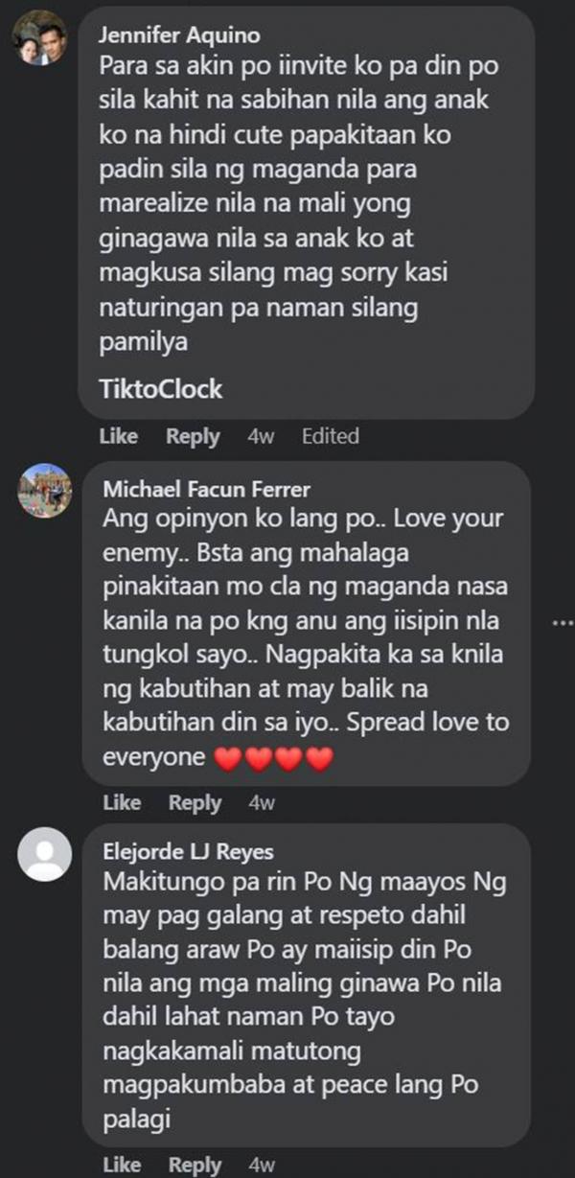Click the 4w timestamp under Elejorde's comment

click(262, 1165)
